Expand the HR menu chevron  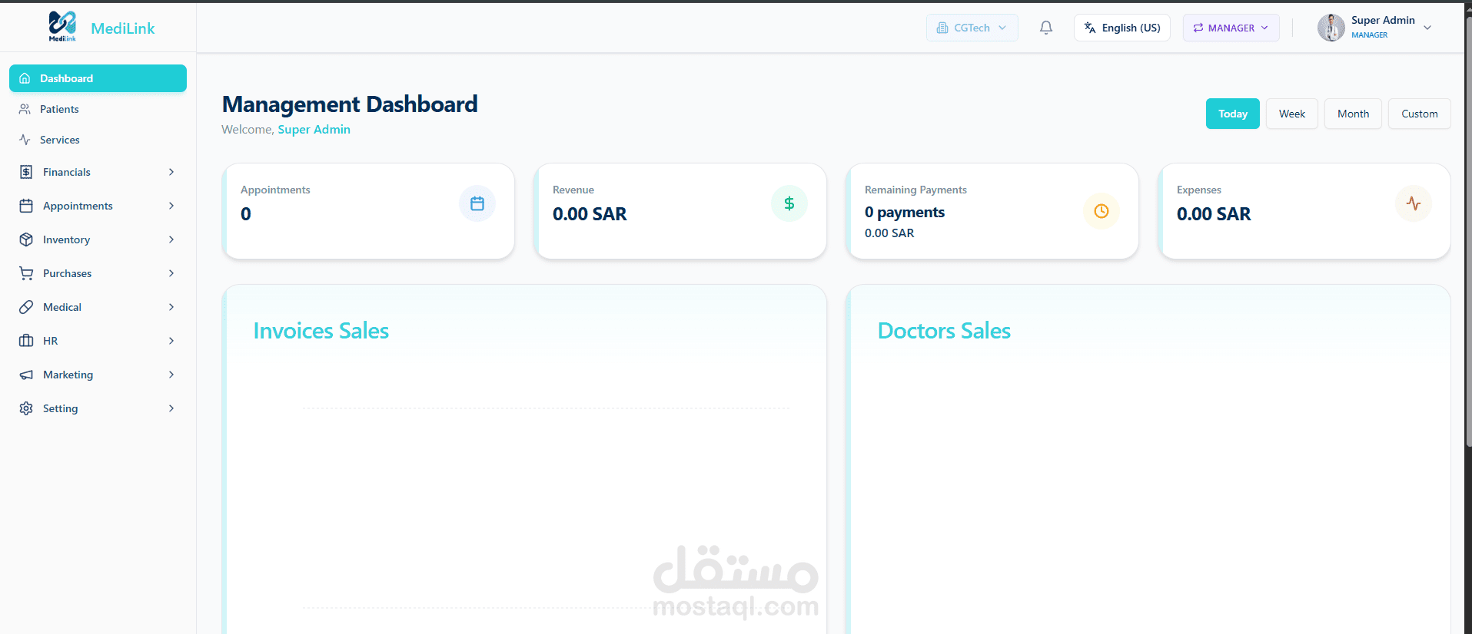pyautogui.click(x=171, y=341)
